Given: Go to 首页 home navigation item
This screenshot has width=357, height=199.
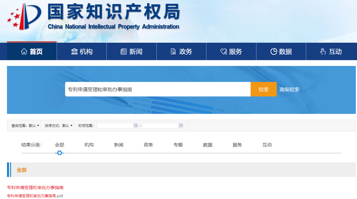Looking at the screenshot, I should click(x=32, y=52).
